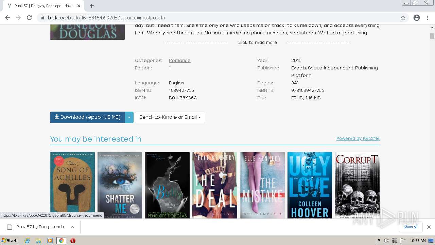The image size is (435, 245).
Task: Open File Explorer from taskbar
Action: click(38, 241)
